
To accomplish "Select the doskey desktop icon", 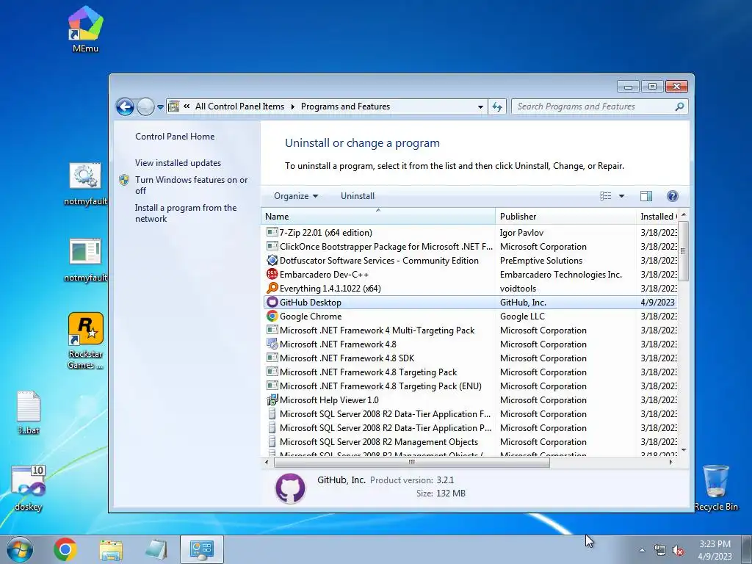I will (29, 488).
